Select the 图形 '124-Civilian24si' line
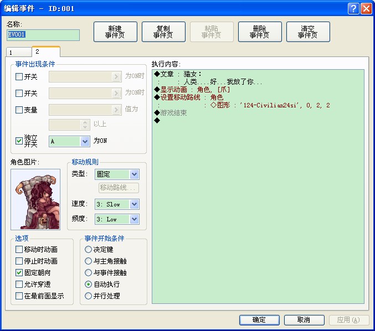The height and width of the screenshot is (331, 375). [x=270, y=105]
